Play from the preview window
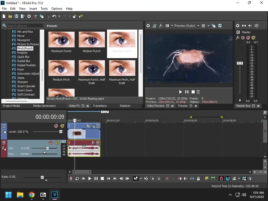 click(x=180, y=92)
